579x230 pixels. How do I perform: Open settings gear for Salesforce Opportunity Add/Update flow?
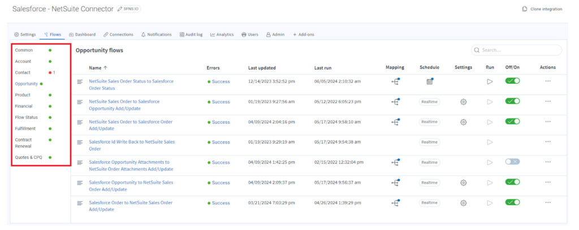point(463,102)
